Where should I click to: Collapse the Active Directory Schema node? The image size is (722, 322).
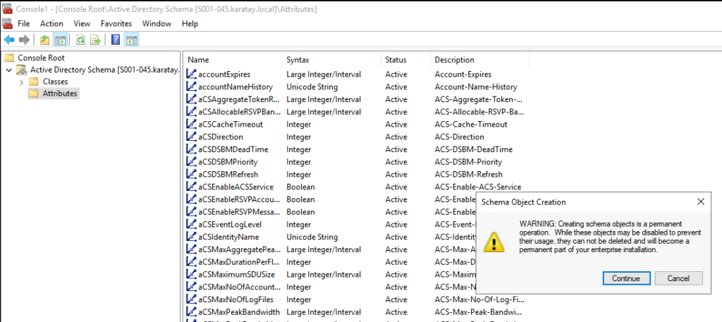(8, 70)
